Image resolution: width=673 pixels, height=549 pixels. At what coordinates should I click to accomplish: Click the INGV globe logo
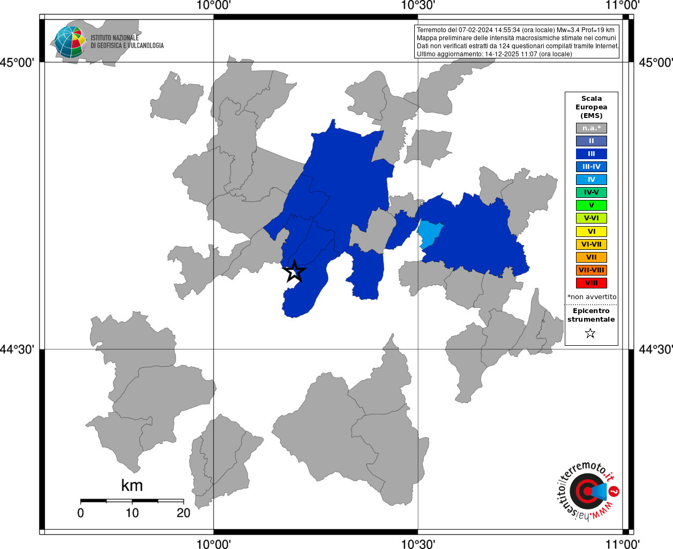[70, 42]
